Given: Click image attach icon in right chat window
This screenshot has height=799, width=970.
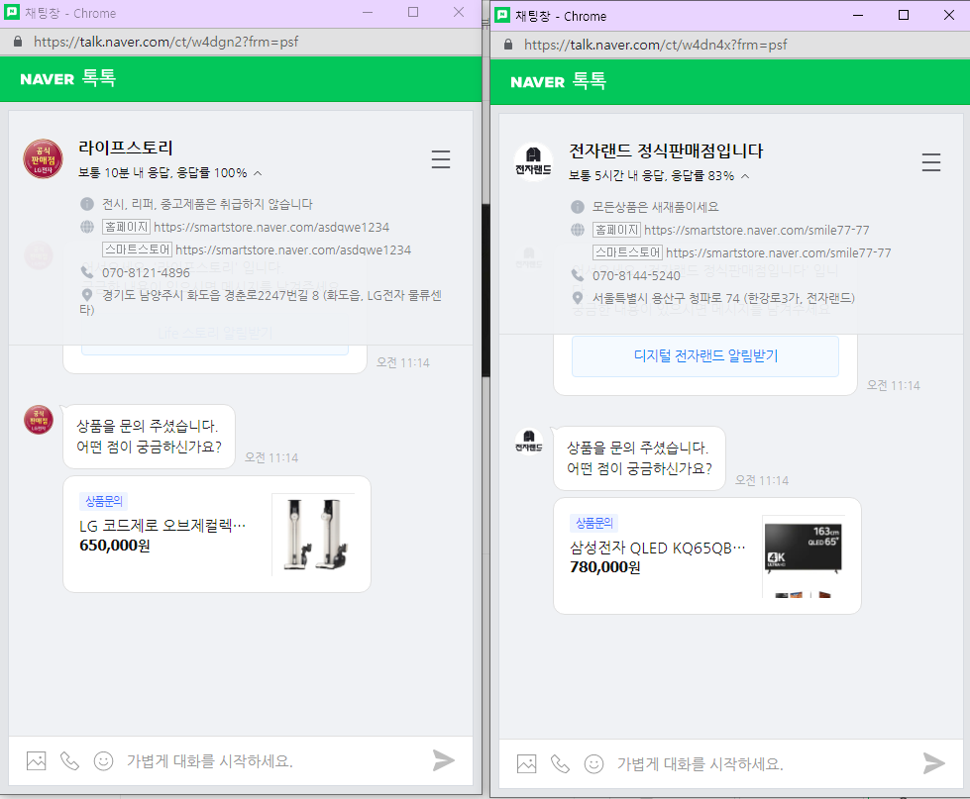Looking at the screenshot, I should 527,763.
